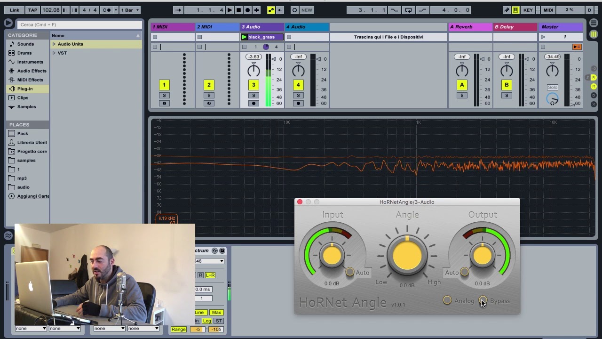Screen dimensions: 602x339
Task: Toggle the computer MIDI keyboard button
Action: (516, 10)
